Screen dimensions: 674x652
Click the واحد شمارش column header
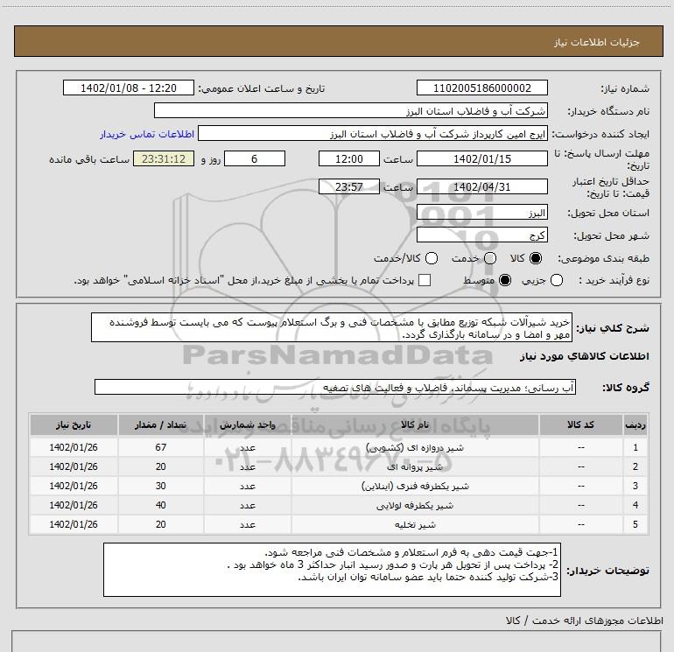click(248, 425)
